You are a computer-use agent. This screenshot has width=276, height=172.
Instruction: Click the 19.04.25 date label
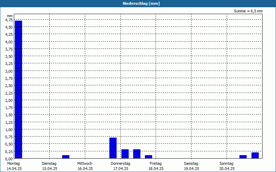[x=191, y=169]
